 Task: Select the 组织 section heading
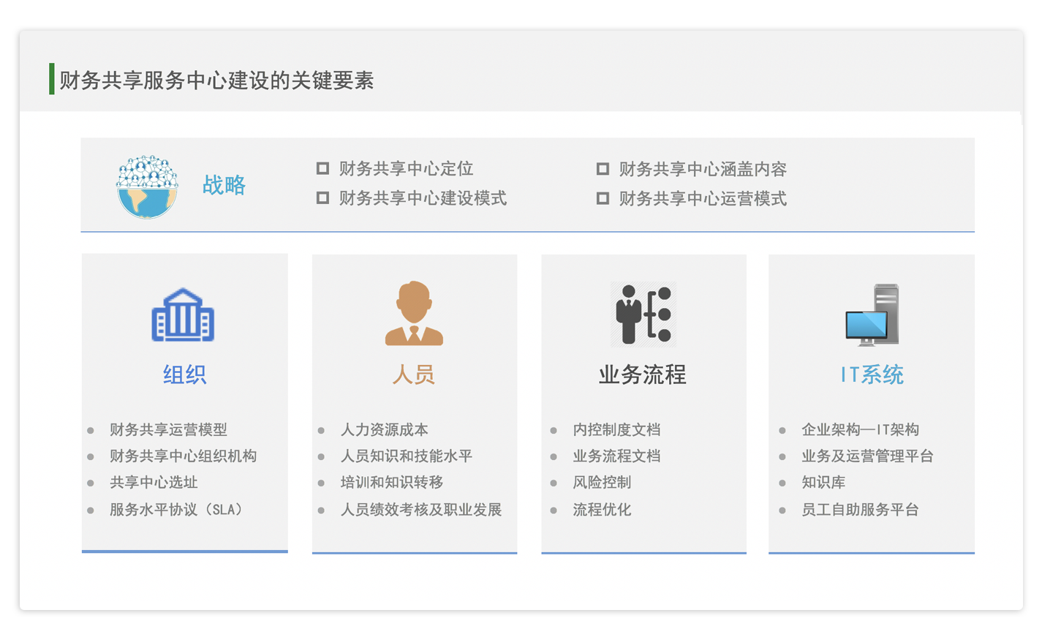(x=184, y=374)
